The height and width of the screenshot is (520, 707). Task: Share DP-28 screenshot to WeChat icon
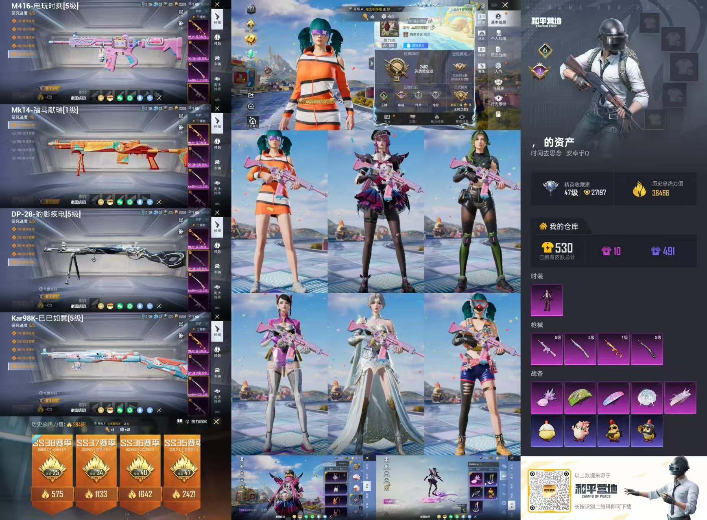(120, 306)
